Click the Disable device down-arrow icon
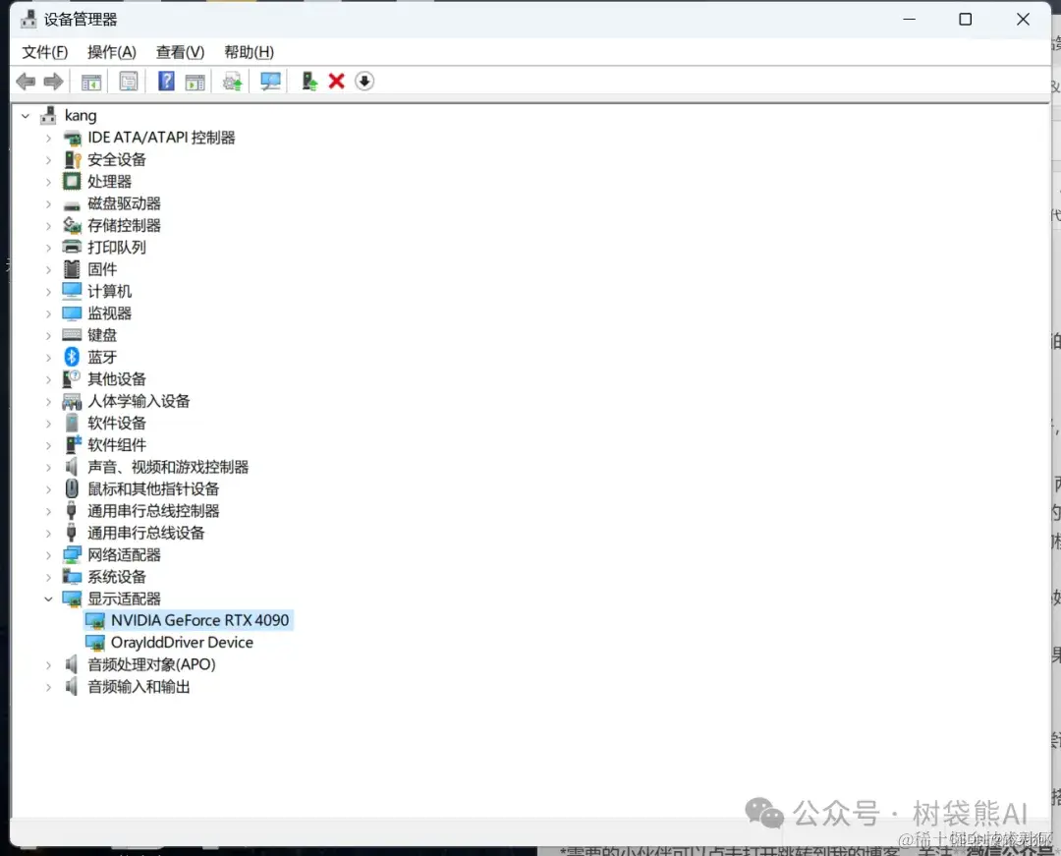The height and width of the screenshot is (856, 1061). (363, 82)
